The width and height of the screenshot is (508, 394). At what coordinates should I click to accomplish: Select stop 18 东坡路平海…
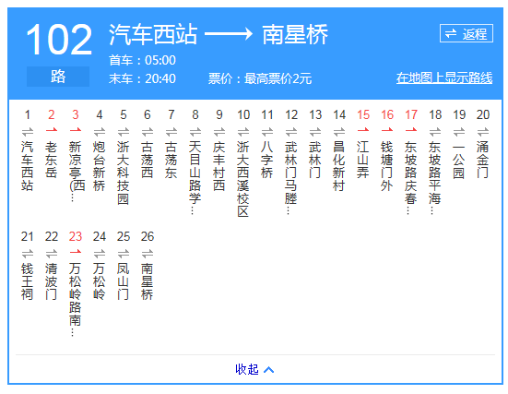(435, 178)
